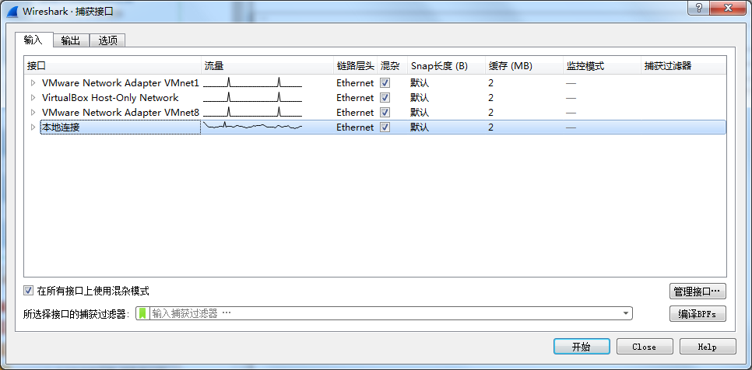Click the Wireshark shark fin title icon

[x=12, y=11]
